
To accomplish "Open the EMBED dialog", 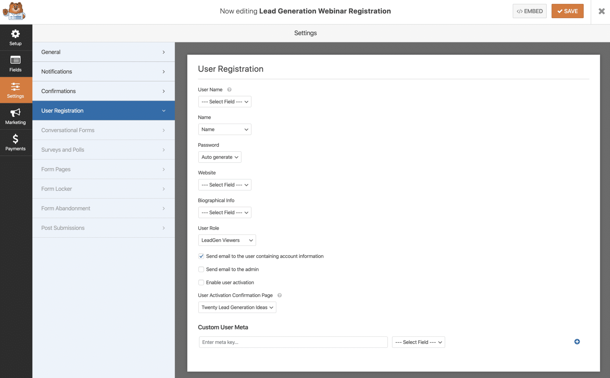I will (x=530, y=11).
